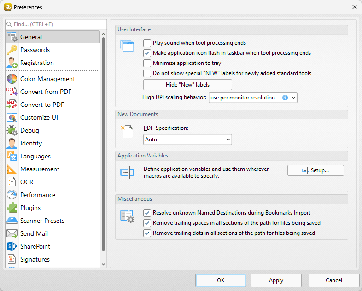Screen dimensions: 362x291
Task: Click the User Interface windows icon
Action: click(x=127, y=46)
